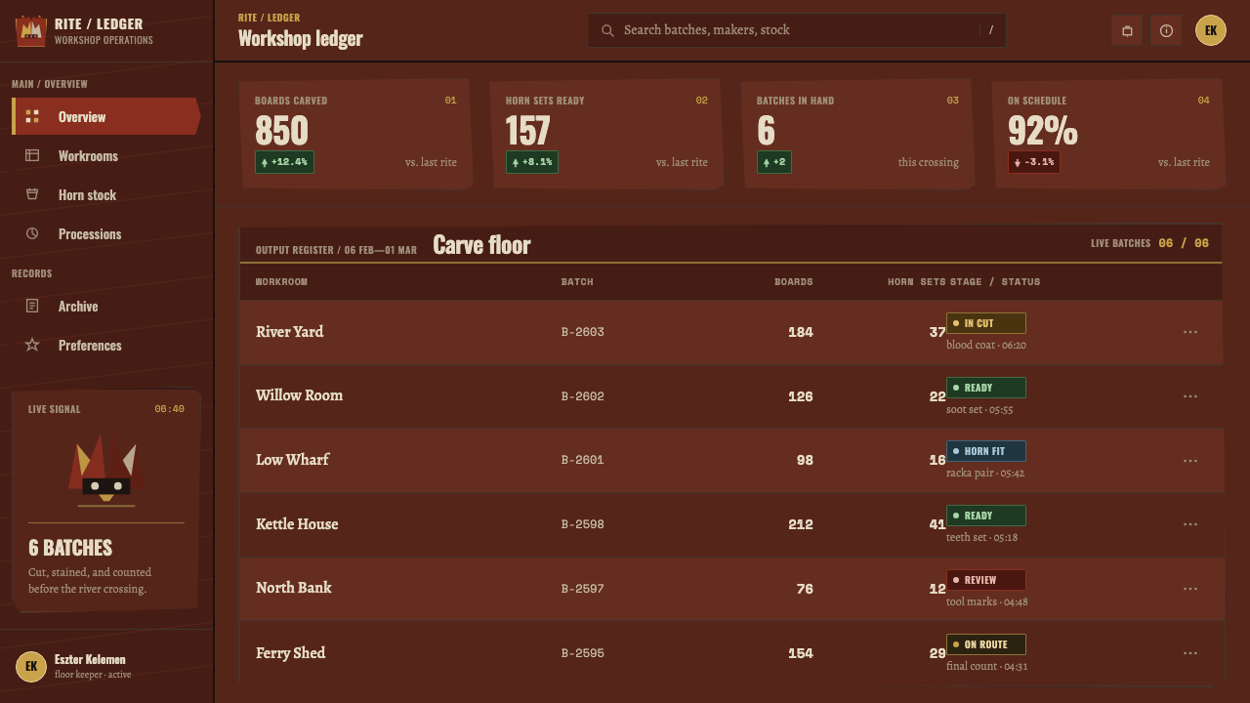Click the READY badge for Willow Room
The width and height of the screenshot is (1250, 703).
click(986, 388)
